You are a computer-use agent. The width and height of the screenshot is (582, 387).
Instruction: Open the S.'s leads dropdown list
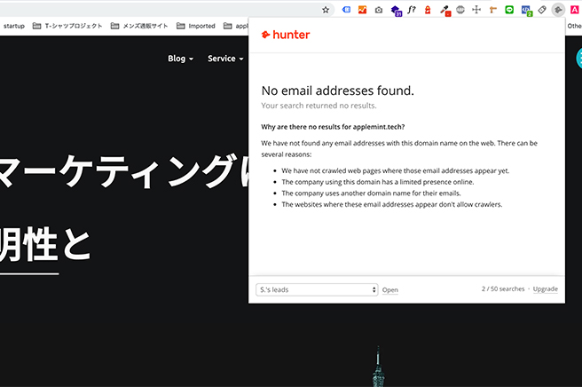[x=317, y=289]
